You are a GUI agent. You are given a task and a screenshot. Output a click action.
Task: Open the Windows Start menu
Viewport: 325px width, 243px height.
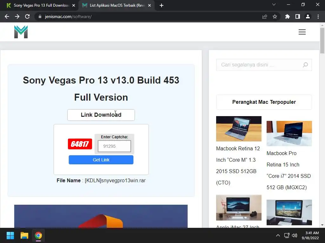10,235
